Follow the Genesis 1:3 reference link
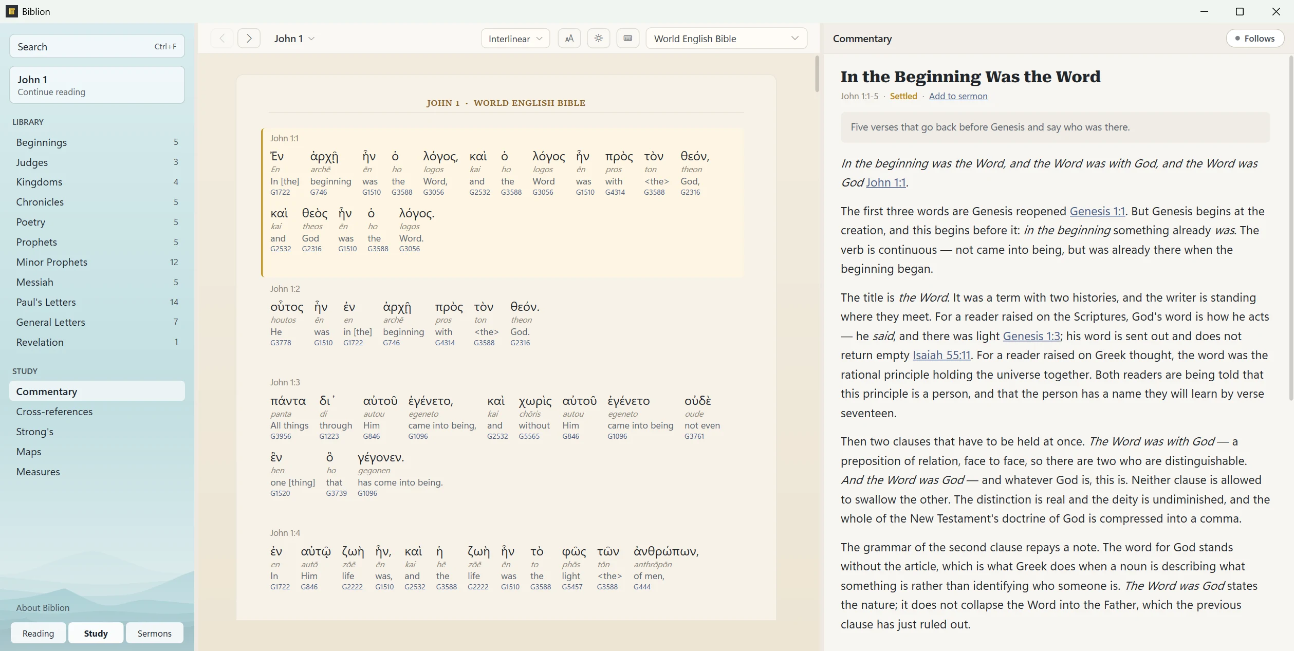Screen dimensions: 1294x651 (1031, 336)
